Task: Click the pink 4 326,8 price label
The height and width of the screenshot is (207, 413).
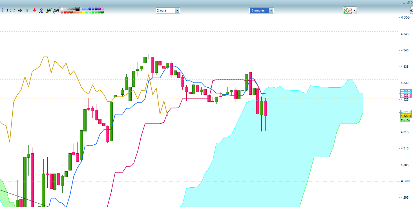Action: (406, 95)
